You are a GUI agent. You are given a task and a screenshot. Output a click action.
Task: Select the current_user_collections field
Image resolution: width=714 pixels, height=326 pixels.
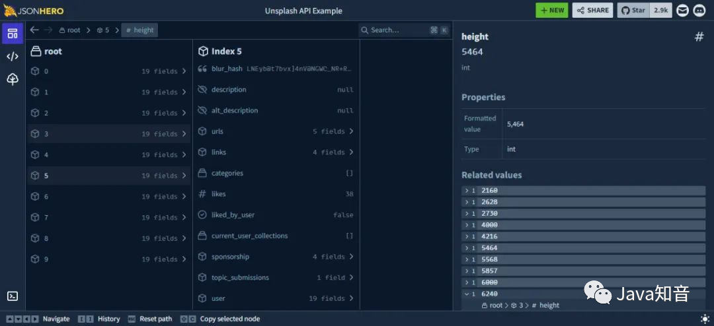pos(276,236)
